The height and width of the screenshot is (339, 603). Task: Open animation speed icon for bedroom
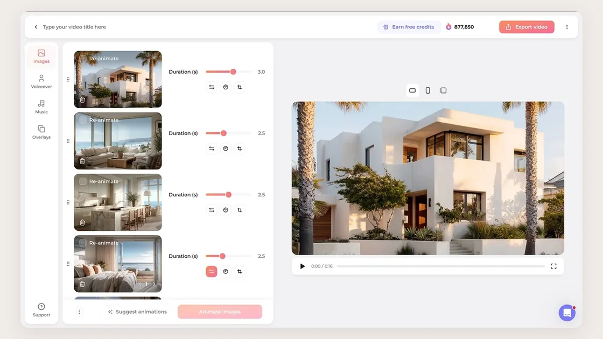coord(226,272)
